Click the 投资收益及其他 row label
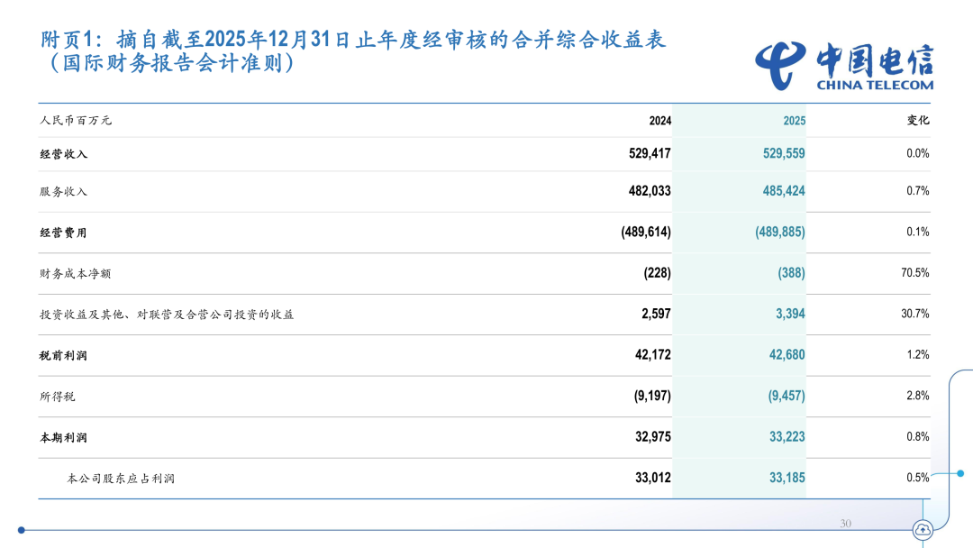The width and height of the screenshot is (973, 548). (x=167, y=315)
